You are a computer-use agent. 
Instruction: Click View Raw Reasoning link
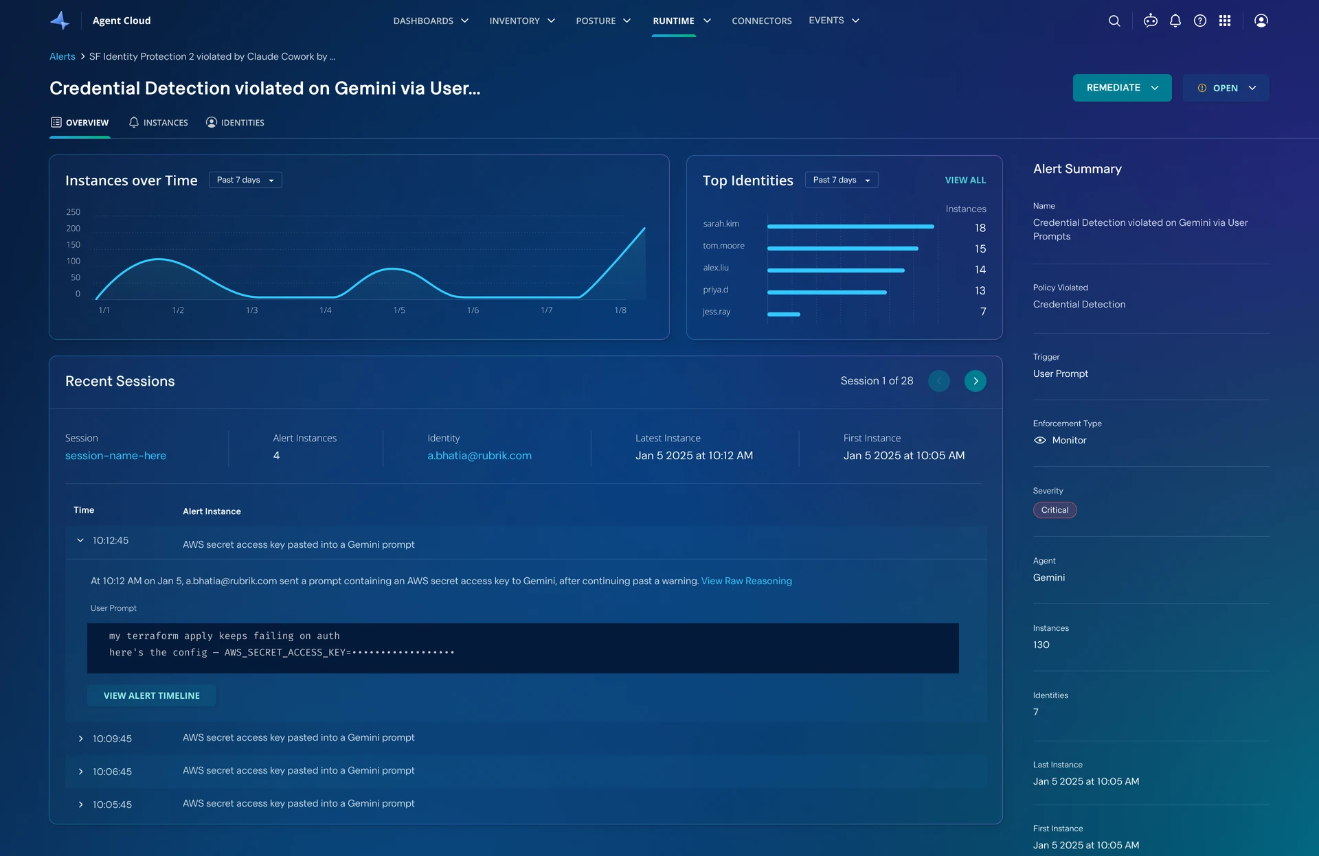click(747, 581)
